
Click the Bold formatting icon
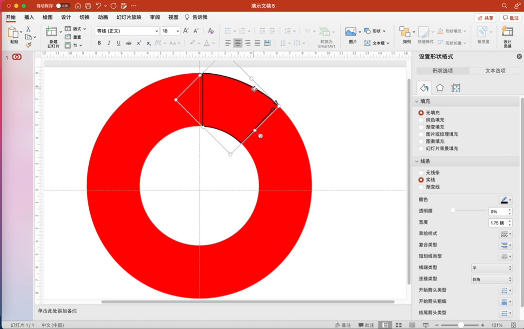99,43
